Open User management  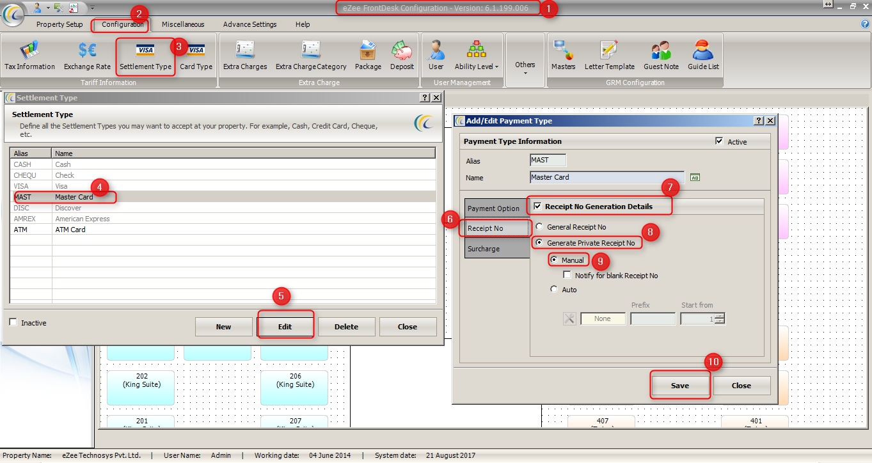[436, 56]
